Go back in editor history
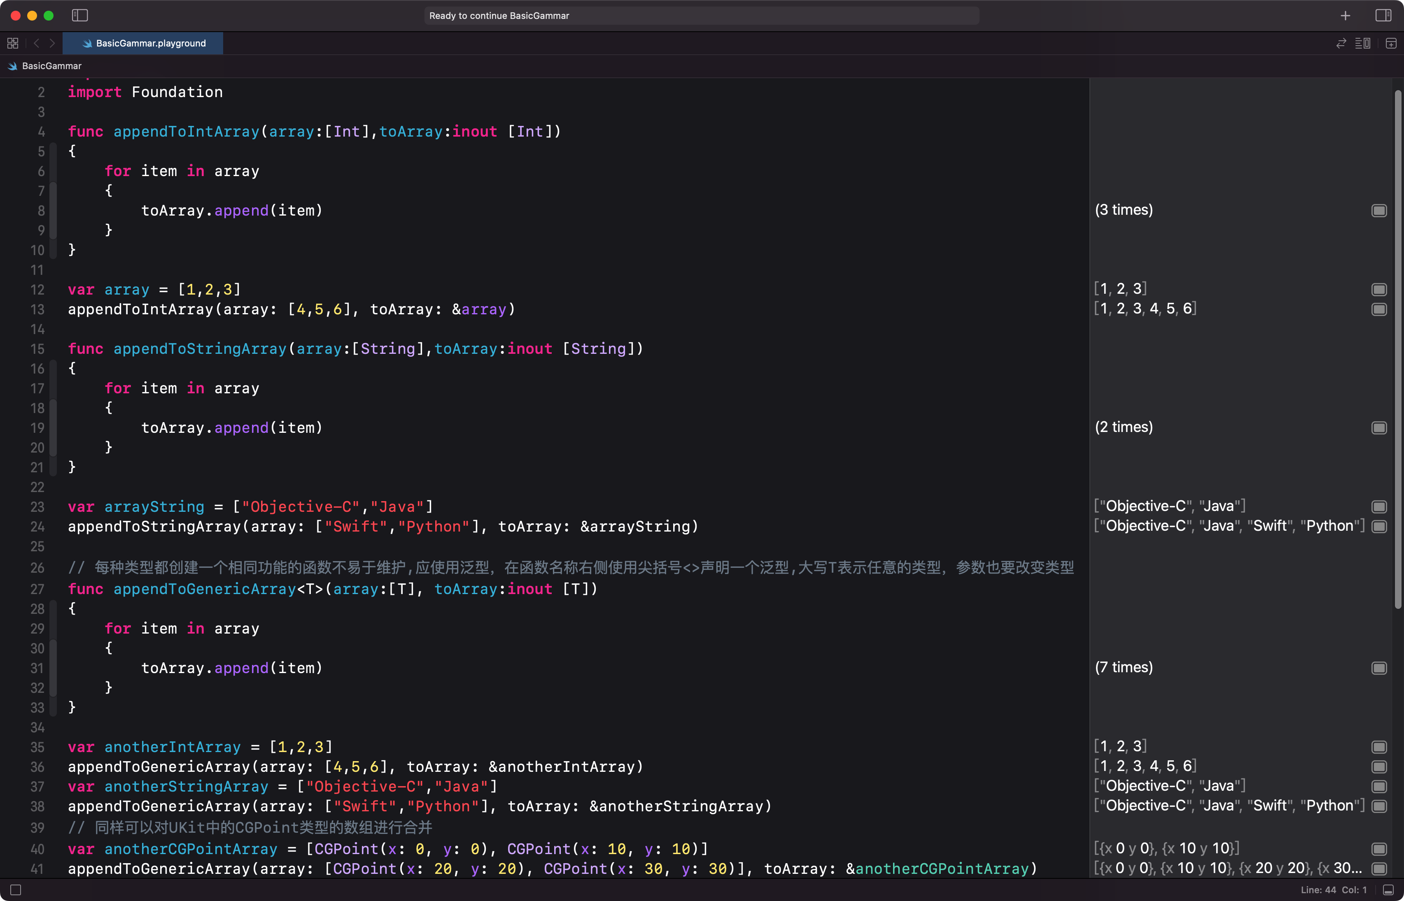 36,43
